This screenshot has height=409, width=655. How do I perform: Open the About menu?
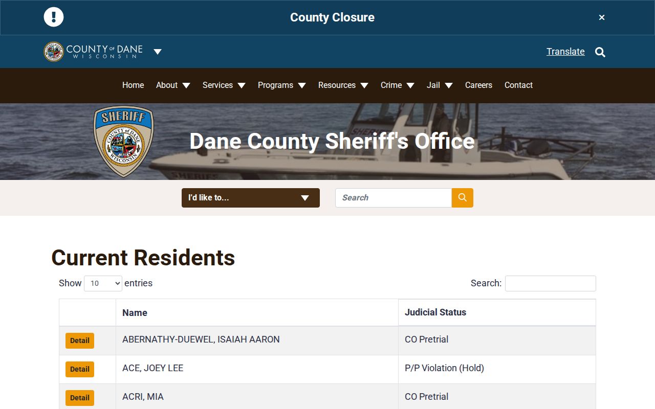click(x=173, y=85)
